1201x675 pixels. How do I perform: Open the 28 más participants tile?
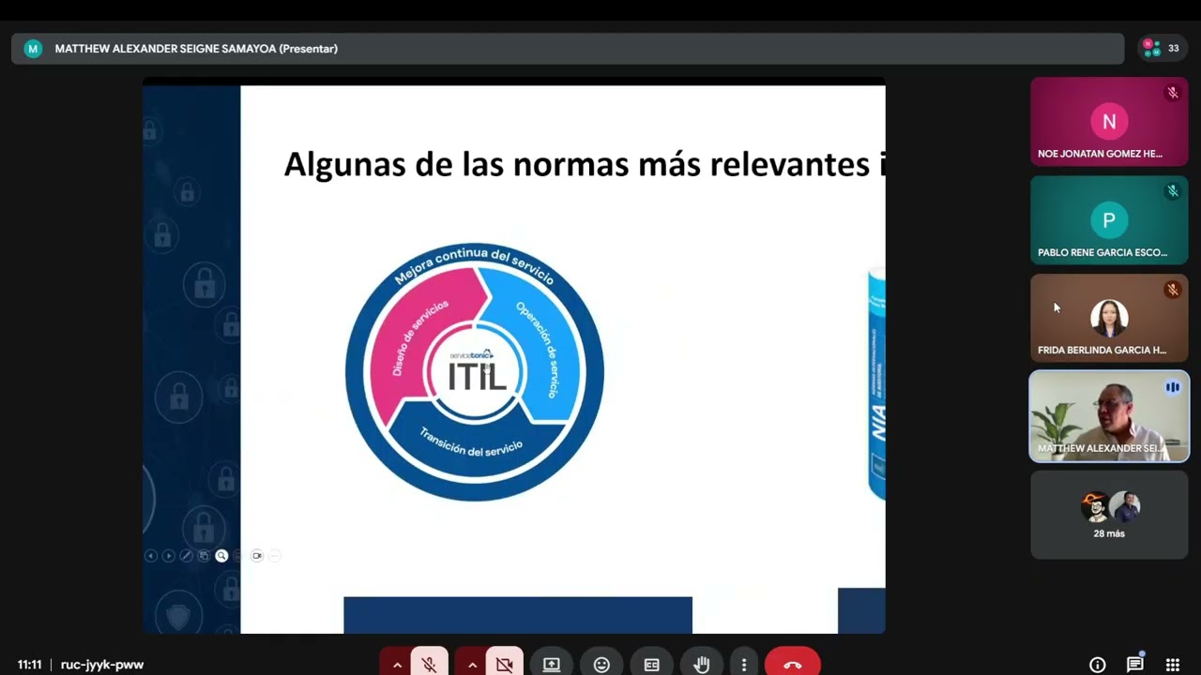point(1109,515)
